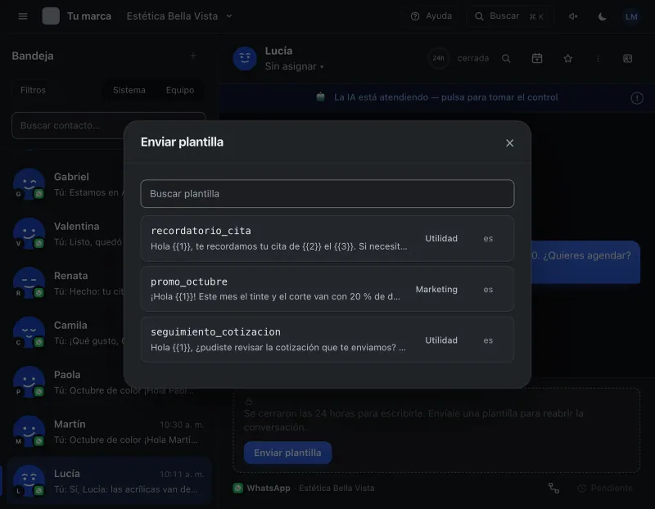Switch to the Sistema tab

(x=129, y=90)
